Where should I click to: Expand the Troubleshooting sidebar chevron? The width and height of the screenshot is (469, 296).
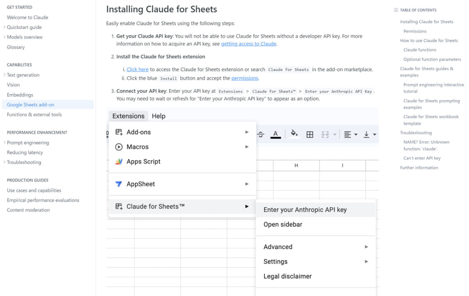pyautogui.click(x=4, y=162)
